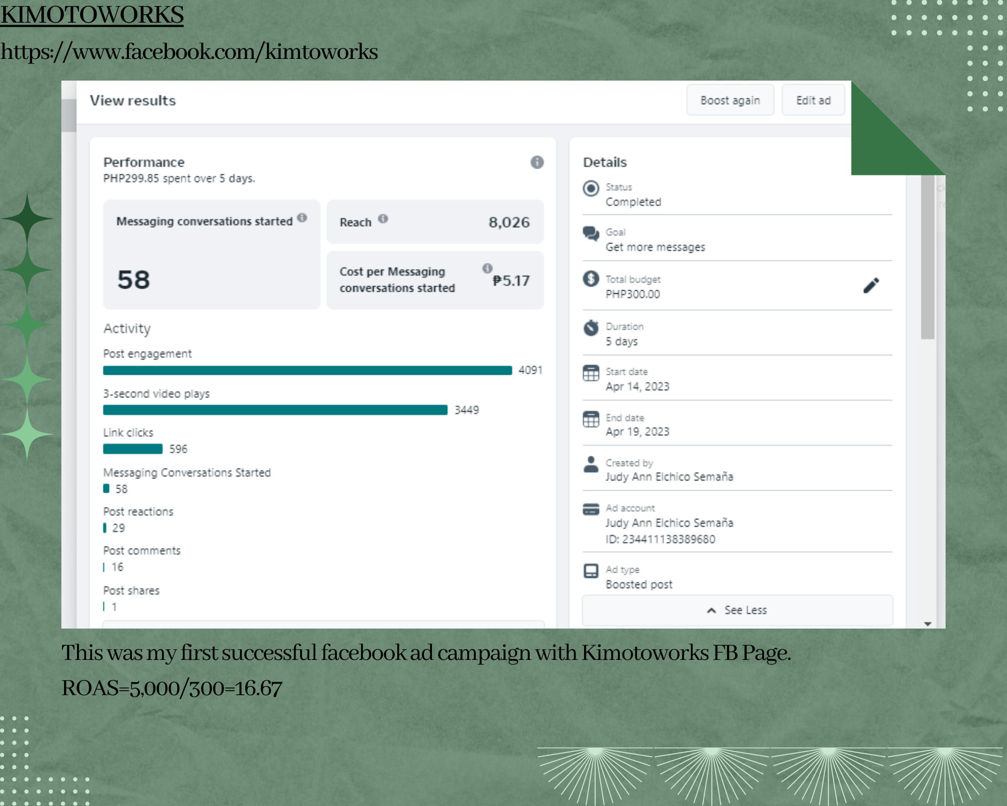Click the Completed status text
The height and width of the screenshot is (806, 1007).
(633, 202)
